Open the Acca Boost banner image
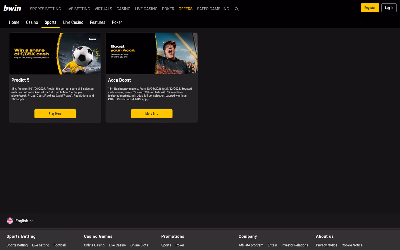The image size is (400, 250). coord(152,53)
